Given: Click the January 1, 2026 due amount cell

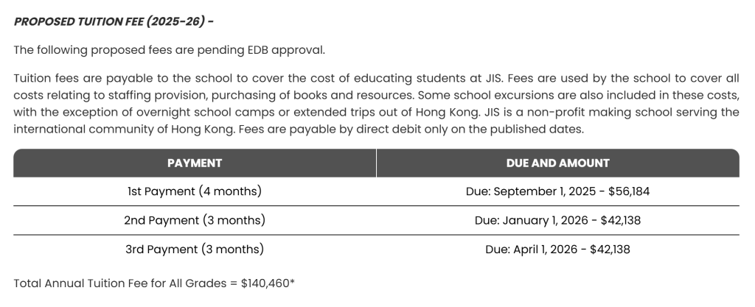Looking at the screenshot, I should click(557, 220).
